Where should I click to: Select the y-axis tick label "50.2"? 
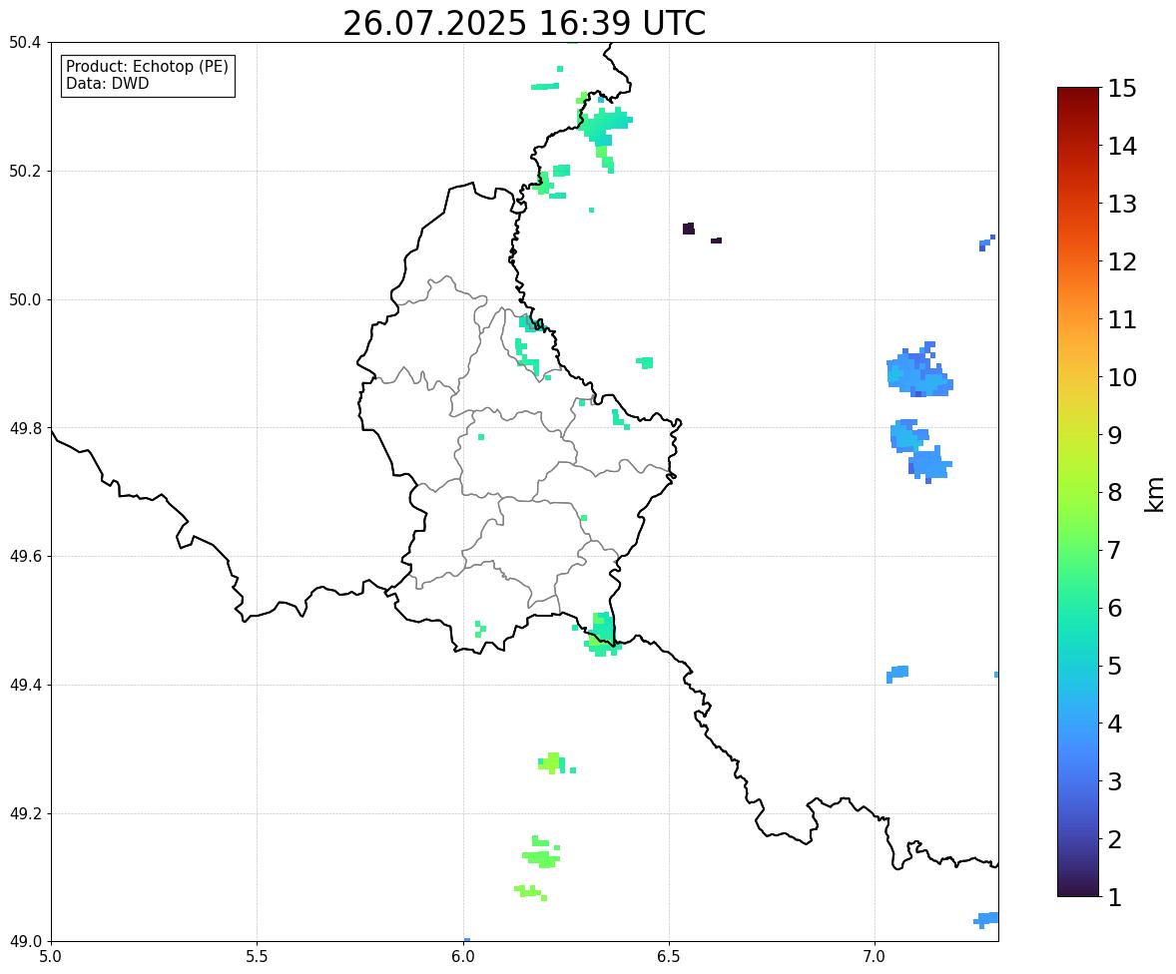click(x=25, y=171)
